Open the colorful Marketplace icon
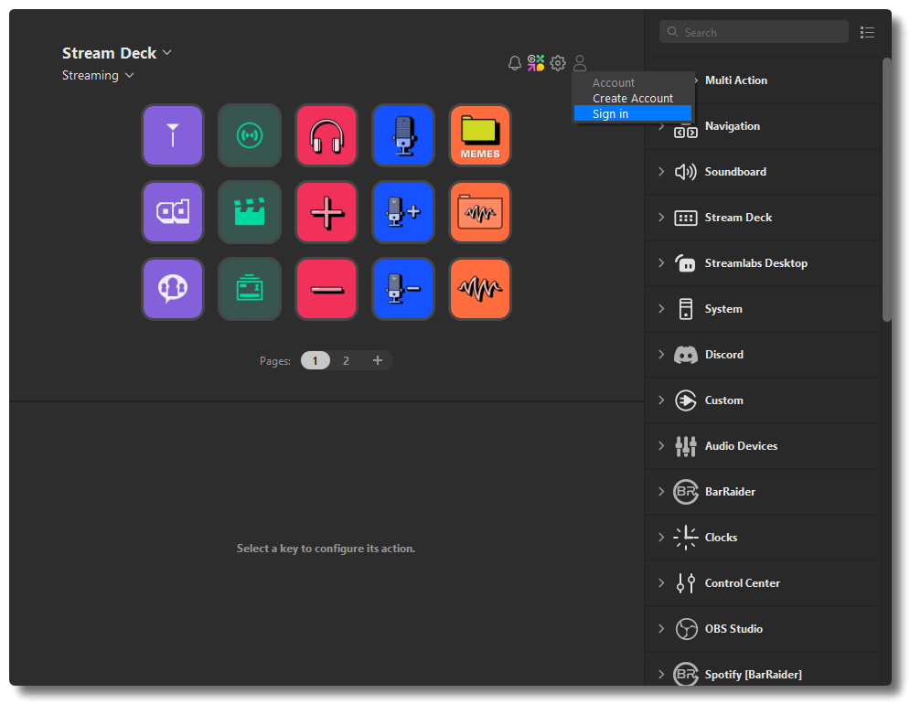 point(536,63)
